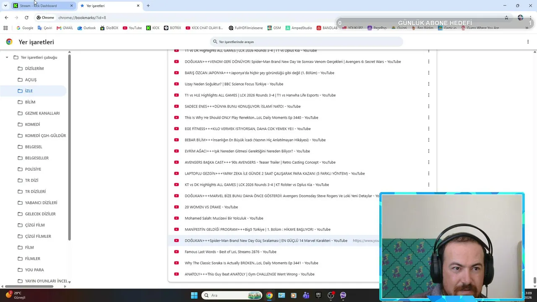Viewport: 537px width, 302px height.
Task: Open Microsoft Teams from the taskbar
Action: pos(306,295)
